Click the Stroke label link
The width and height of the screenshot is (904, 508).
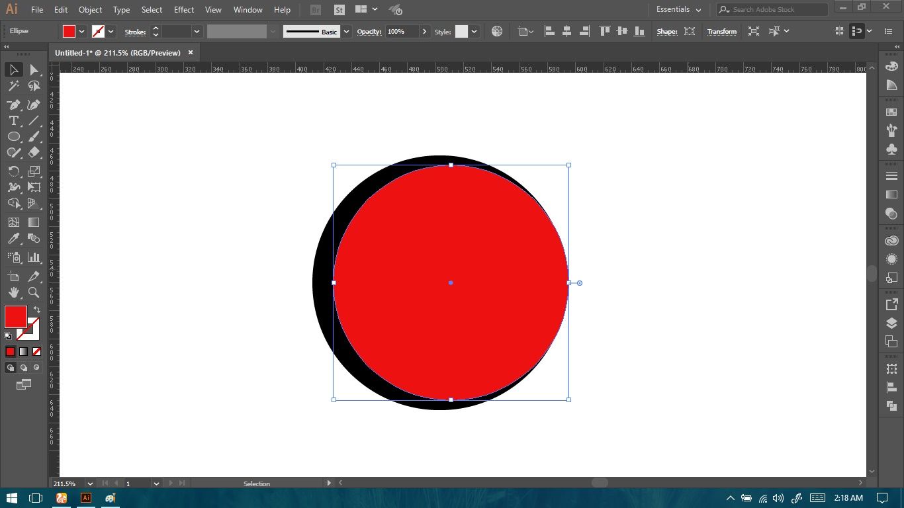(x=135, y=32)
